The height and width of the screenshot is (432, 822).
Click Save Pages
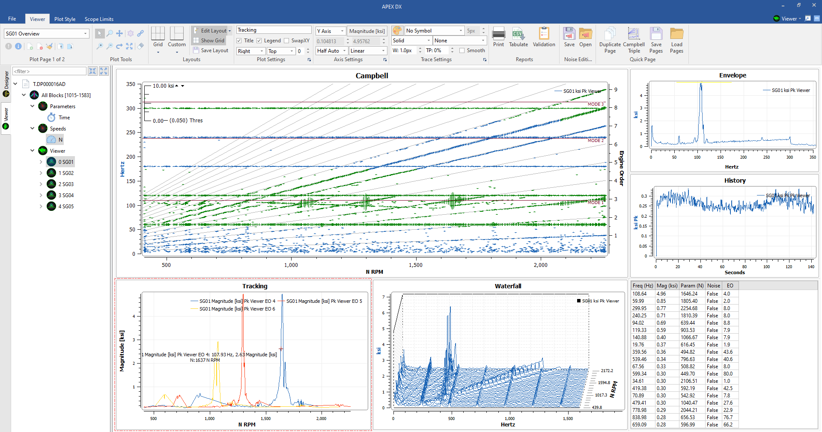tap(656, 40)
